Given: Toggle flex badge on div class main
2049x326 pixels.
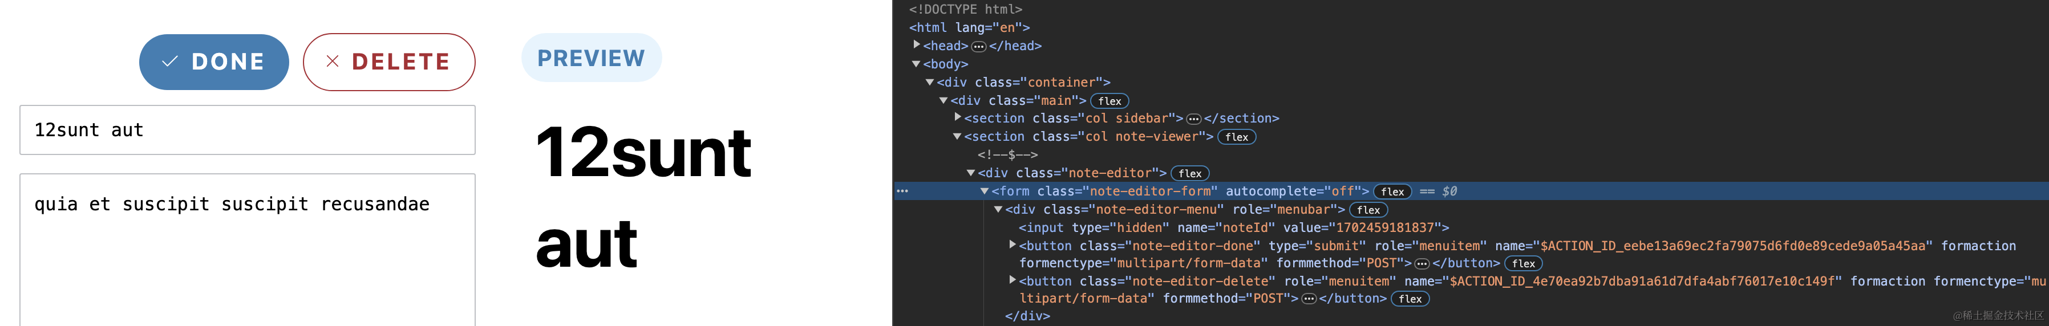Looking at the screenshot, I should pyautogui.click(x=1109, y=101).
